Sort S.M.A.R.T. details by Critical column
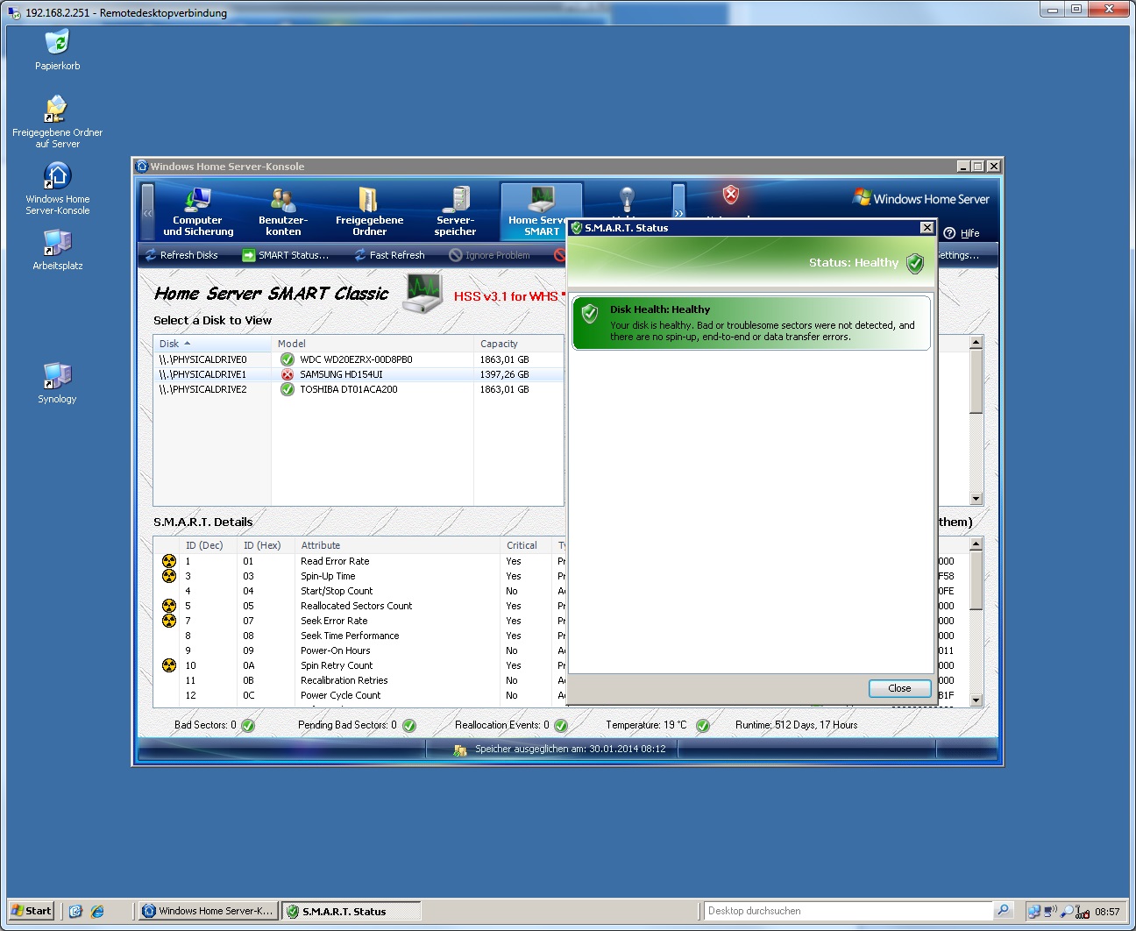The image size is (1136, 931). pyautogui.click(x=527, y=545)
